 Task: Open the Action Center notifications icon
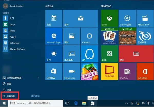tap(148, 103)
